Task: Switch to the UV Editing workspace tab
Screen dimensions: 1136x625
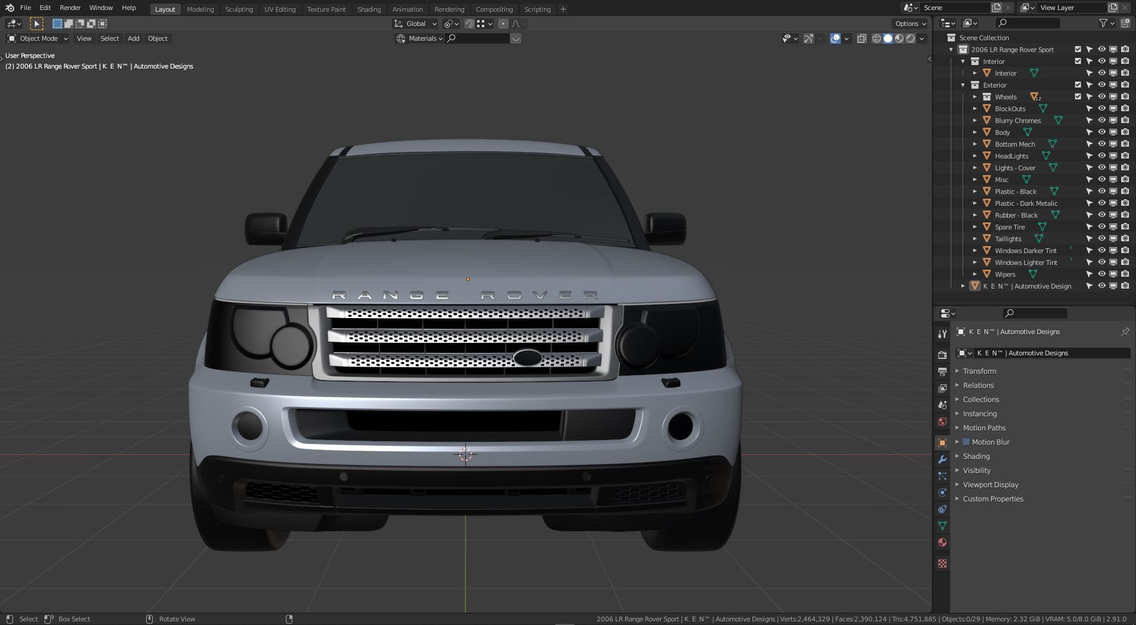Action: [x=280, y=9]
